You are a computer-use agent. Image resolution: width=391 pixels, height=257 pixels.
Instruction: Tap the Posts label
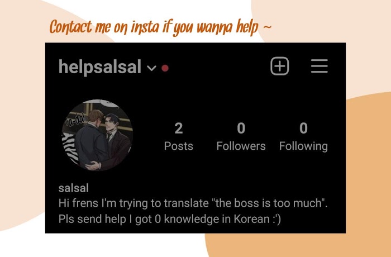click(179, 146)
